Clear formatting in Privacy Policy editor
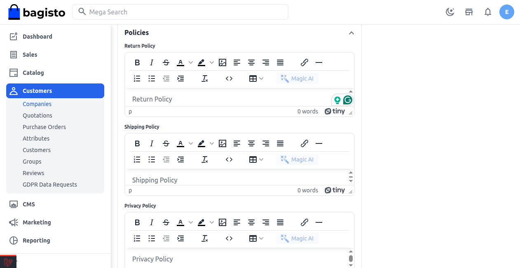Image resolution: width=520 pixels, height=268 pixels. (204, 238)
